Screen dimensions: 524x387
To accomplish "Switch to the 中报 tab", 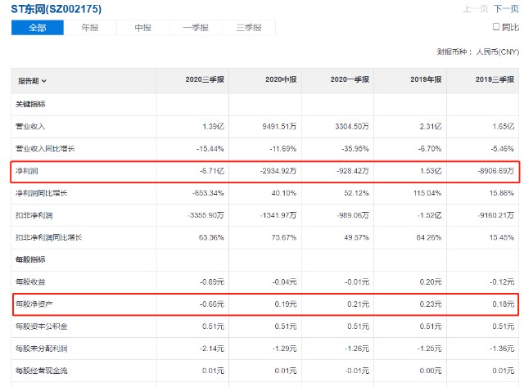I will coord(143,27).
